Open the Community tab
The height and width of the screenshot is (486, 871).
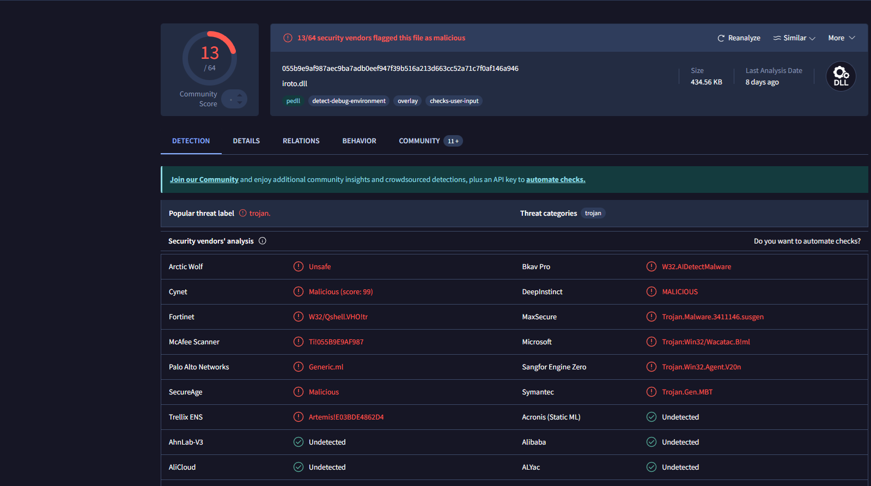(419, 141)
